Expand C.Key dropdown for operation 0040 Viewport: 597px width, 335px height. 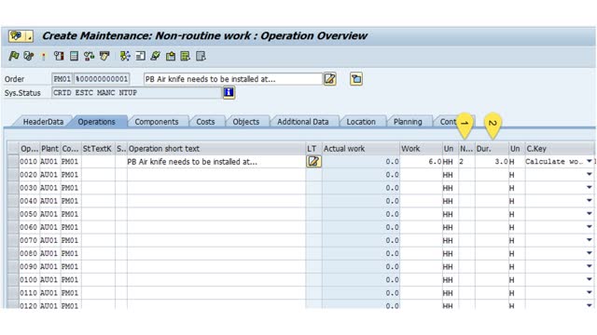(x=589, y=201)
